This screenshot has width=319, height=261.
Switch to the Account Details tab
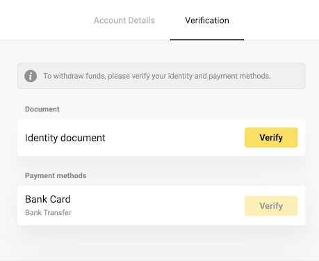coord(124,20)
